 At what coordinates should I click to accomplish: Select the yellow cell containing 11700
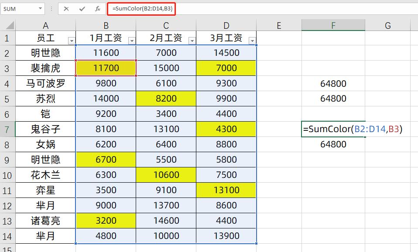point(106,68)
